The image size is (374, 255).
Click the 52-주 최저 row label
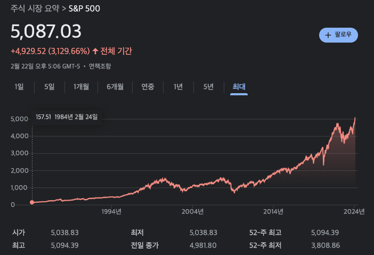265,245
